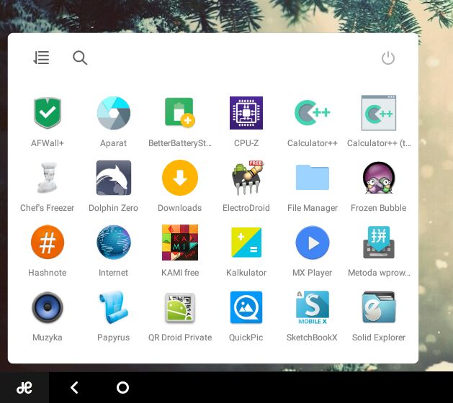The width and height of the screenshot is (453, 403).
Task: Launch SketchBookX app
Action: tap(313, 307)
